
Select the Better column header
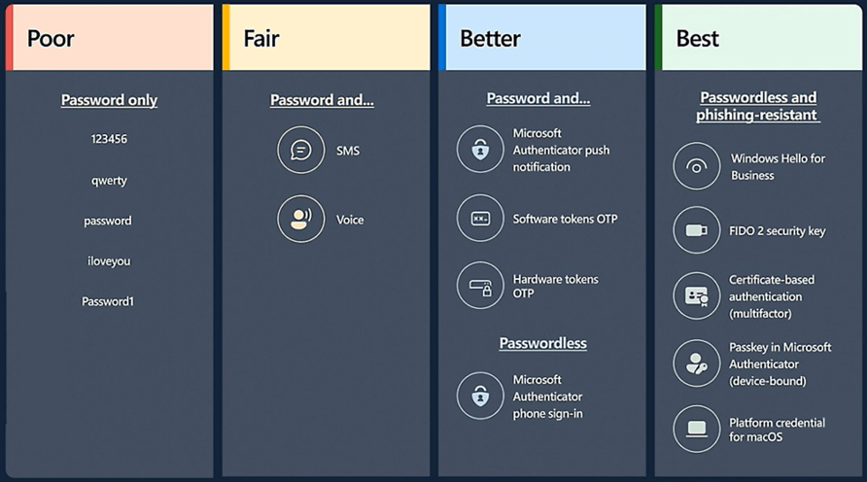(490, 39)
